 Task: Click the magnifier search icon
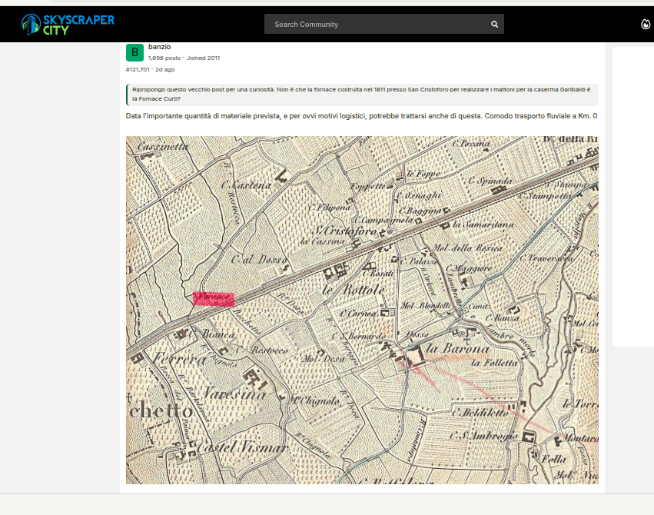point(495,25)
